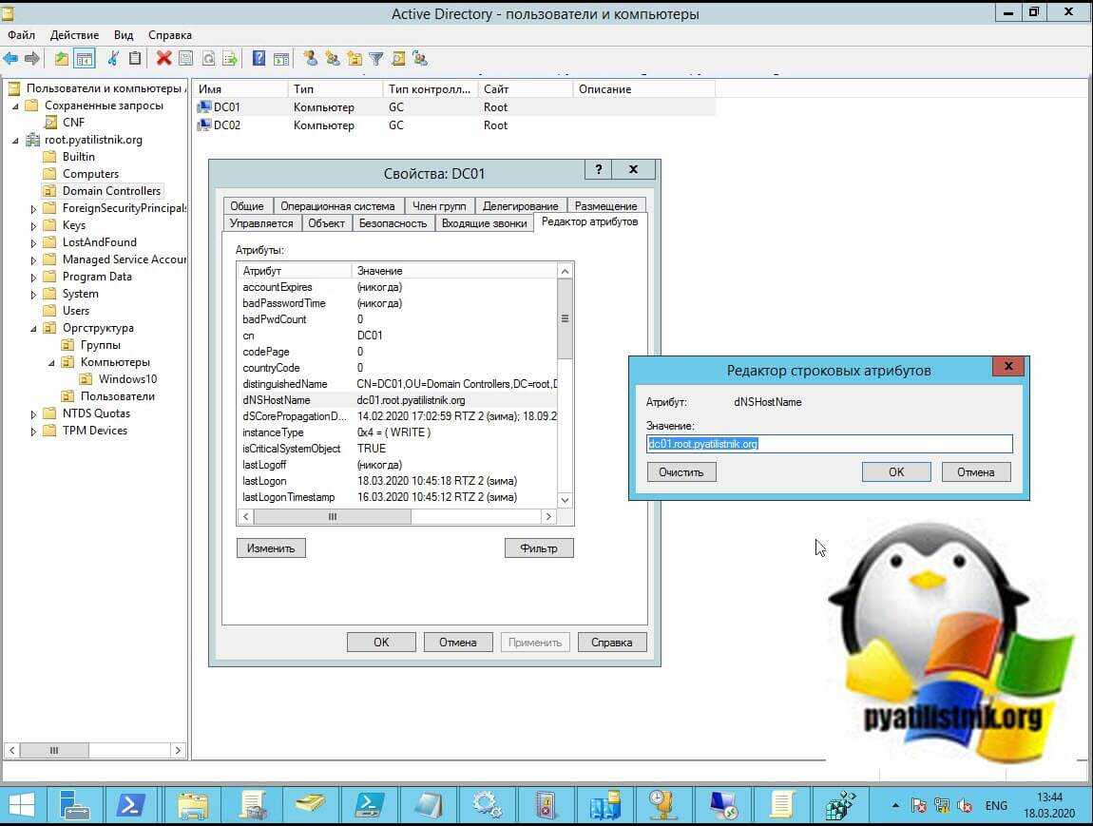Open the Действие menu

click(74, 35)
